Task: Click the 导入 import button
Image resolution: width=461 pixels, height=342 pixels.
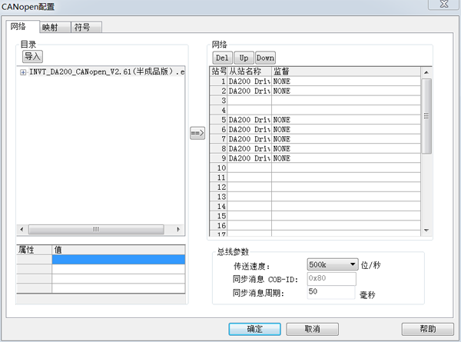Action: (x=32, y=56)
